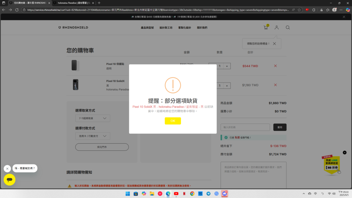Increase quantity of Pixel 10 SolidX
Screen dimensions: 352x198
[227, 86]
